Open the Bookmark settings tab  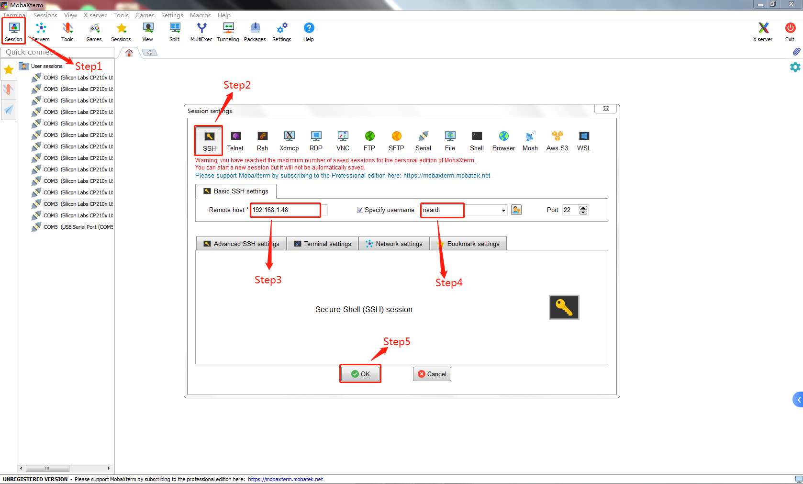[x=468, y=244]
